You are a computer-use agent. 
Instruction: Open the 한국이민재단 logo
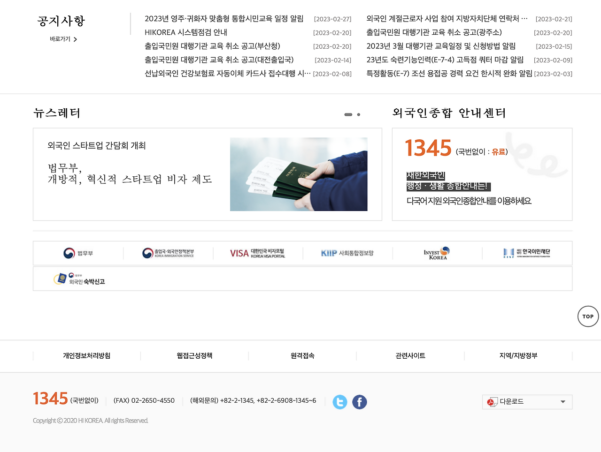(x=527, y=253)
